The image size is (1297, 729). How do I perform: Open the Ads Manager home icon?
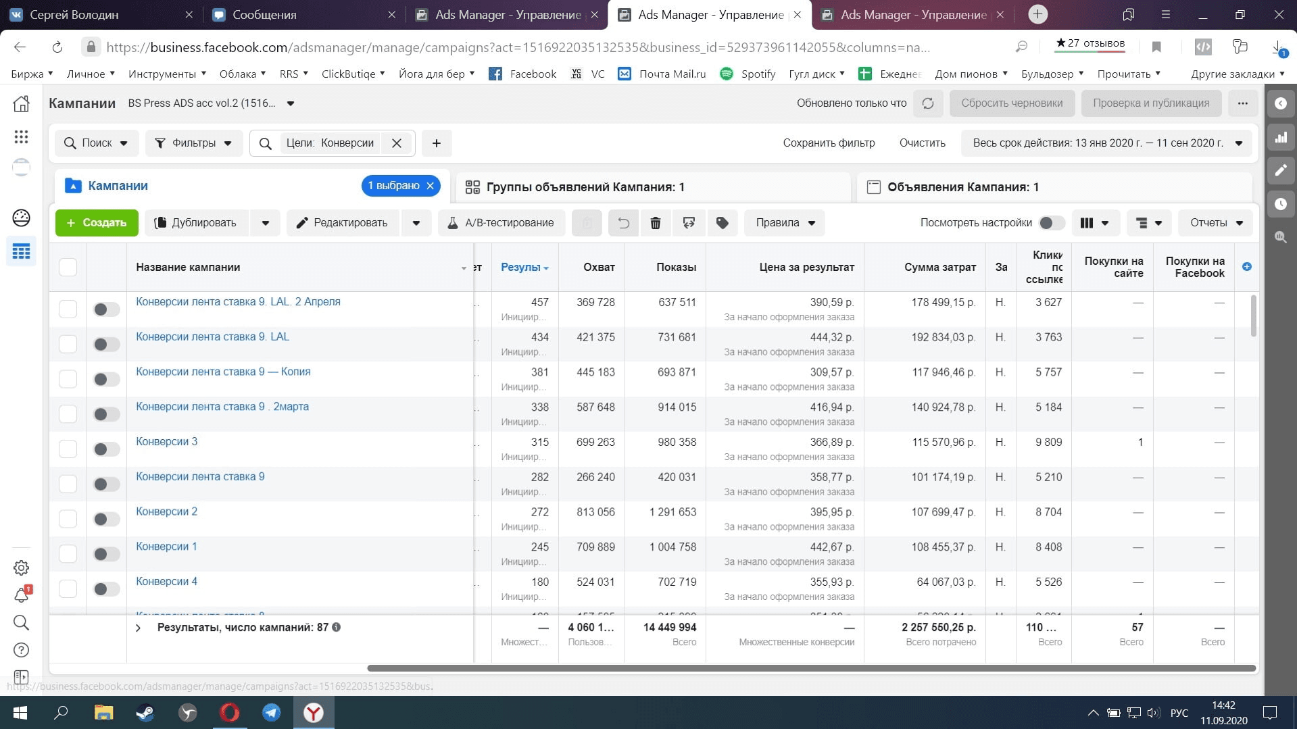click(x=21, y=103)
